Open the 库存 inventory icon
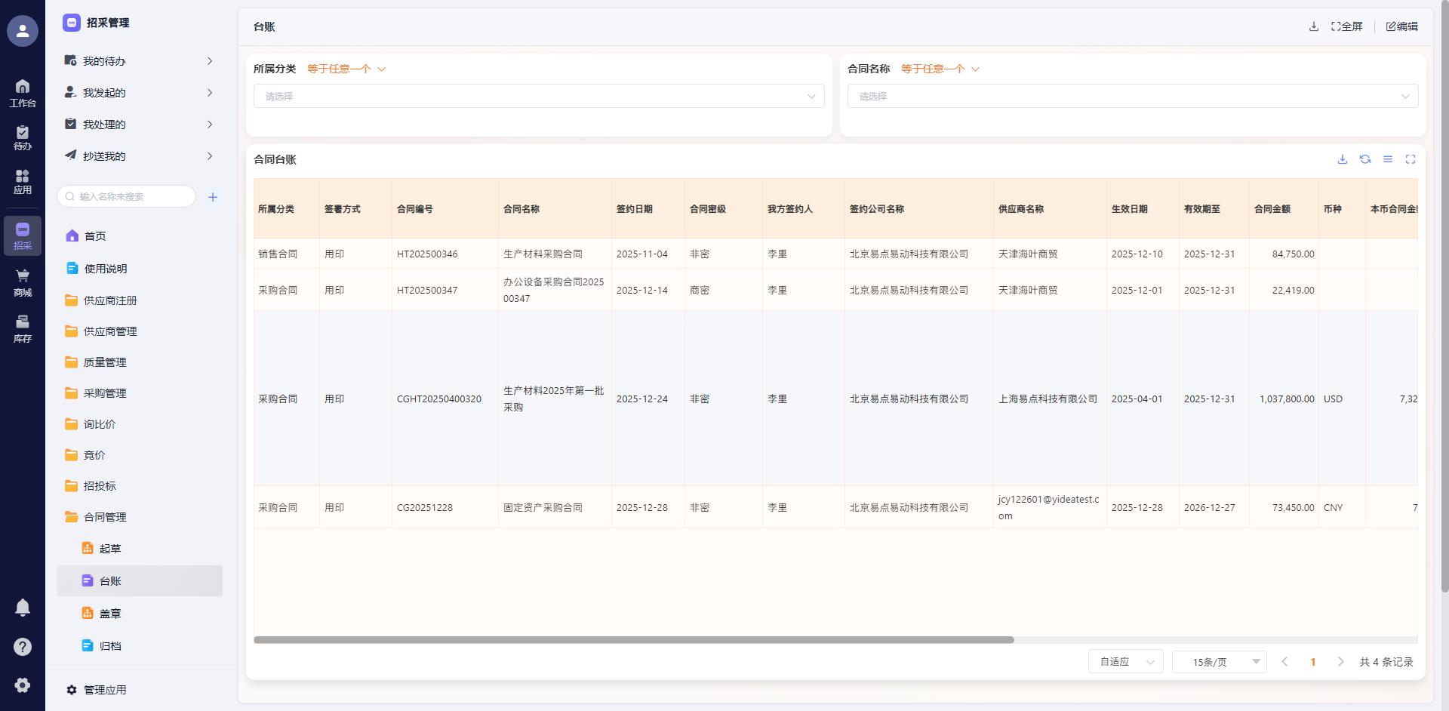Screen dimensions: 1449x711 click(23, 329)
